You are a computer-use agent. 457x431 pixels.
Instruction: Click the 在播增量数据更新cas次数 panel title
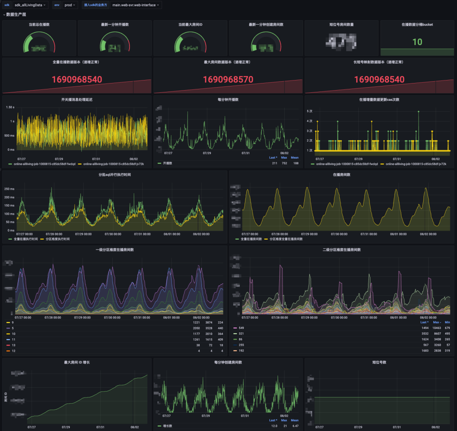pos(379,99)
